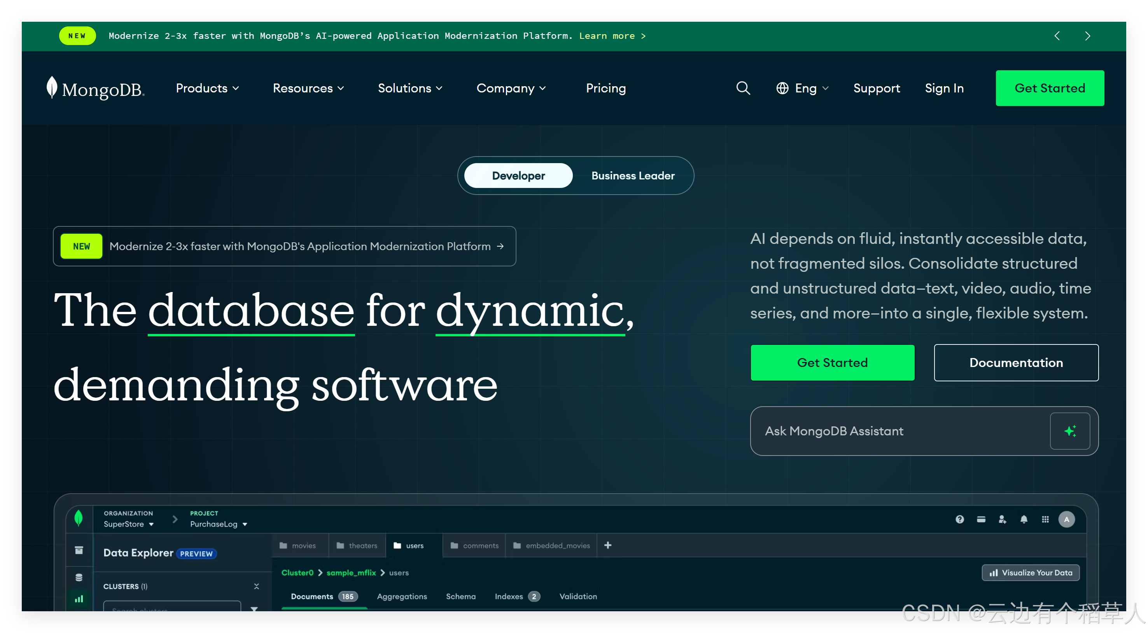The width and height of the screenshot is (1148, 633).
Task: Expand the Products dropdown menu
Action: 207,88
